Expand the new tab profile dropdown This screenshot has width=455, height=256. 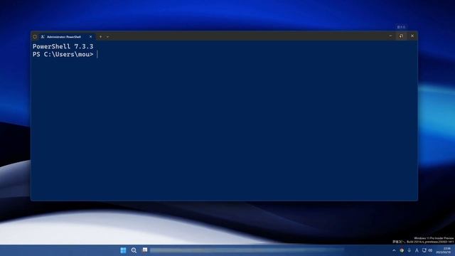point(107,37)
